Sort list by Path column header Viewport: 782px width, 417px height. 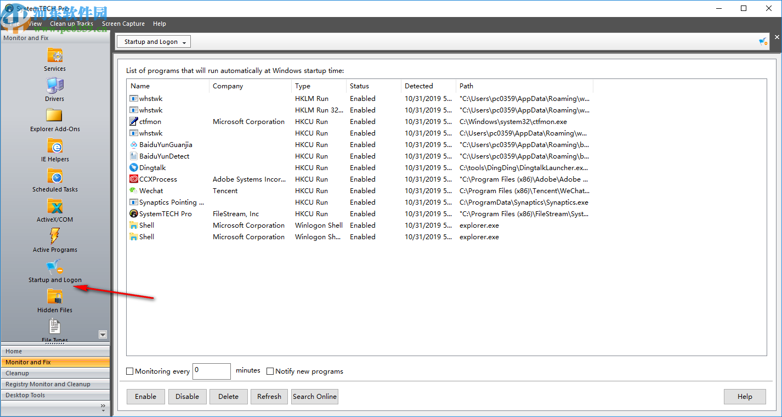pyautogui.click(x=524, y=86)
